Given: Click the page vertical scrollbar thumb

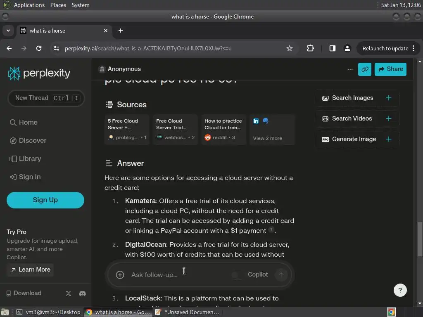Looking at the screenshot, I should pyautogui.click(x=420, y=239).
